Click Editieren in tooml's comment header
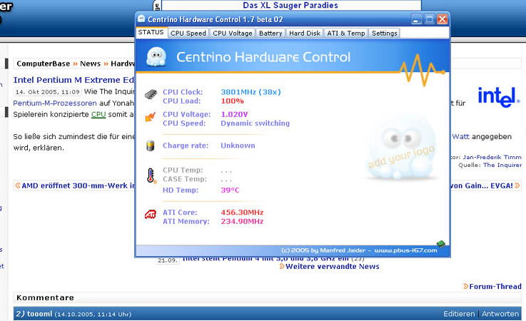526x321 pixels. [459, 314]
